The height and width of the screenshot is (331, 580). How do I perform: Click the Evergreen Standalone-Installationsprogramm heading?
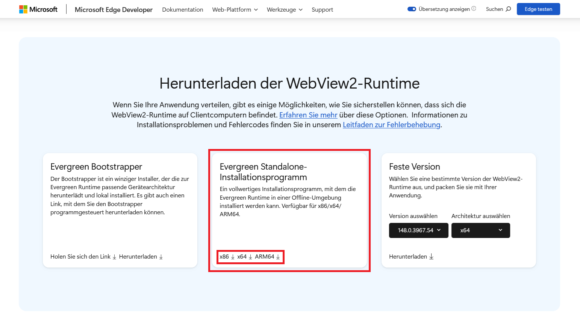coord(263,172)
